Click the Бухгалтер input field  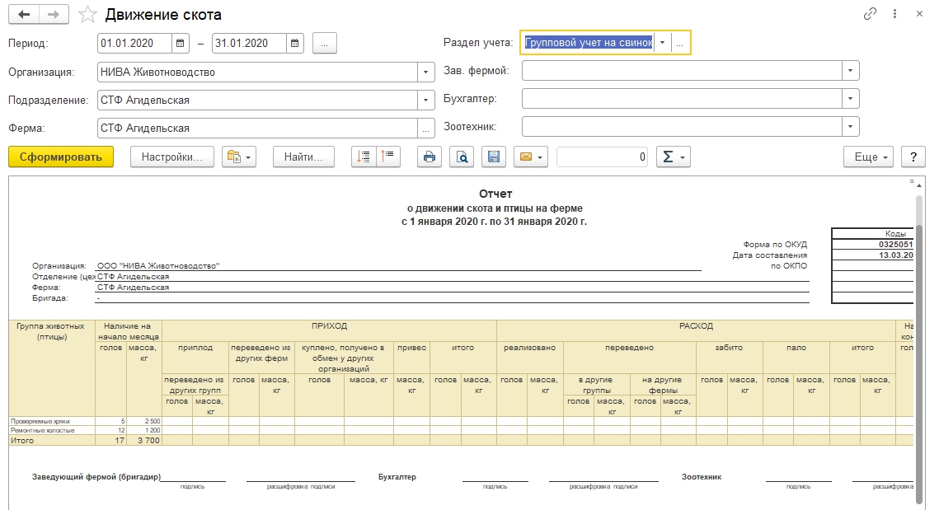[x=682, y=99]
